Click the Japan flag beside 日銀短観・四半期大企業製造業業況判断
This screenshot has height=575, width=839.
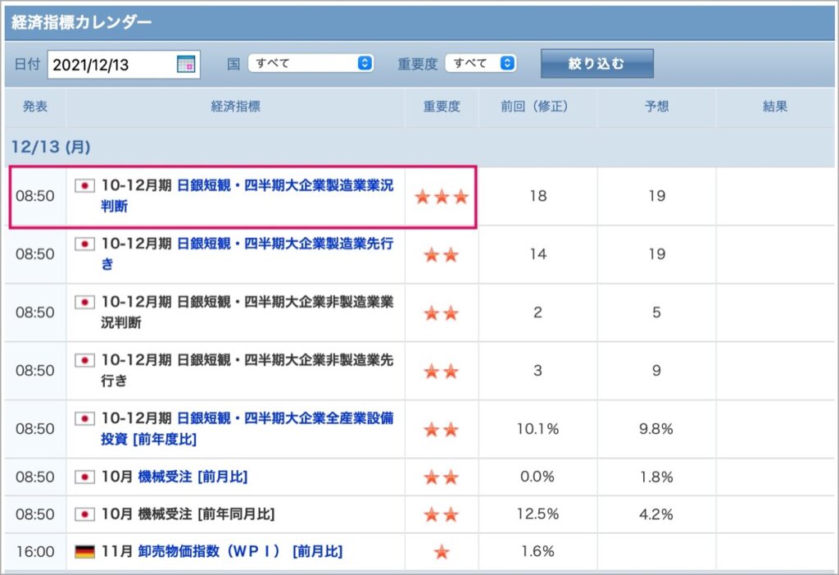84,185
